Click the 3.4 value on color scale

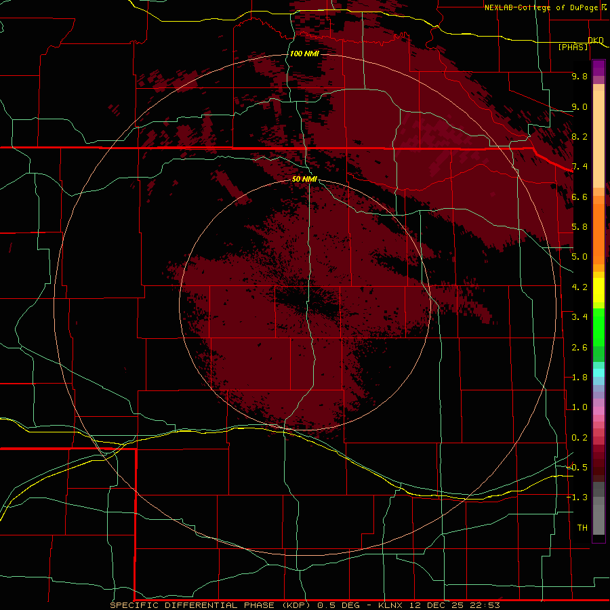[579, 317]
